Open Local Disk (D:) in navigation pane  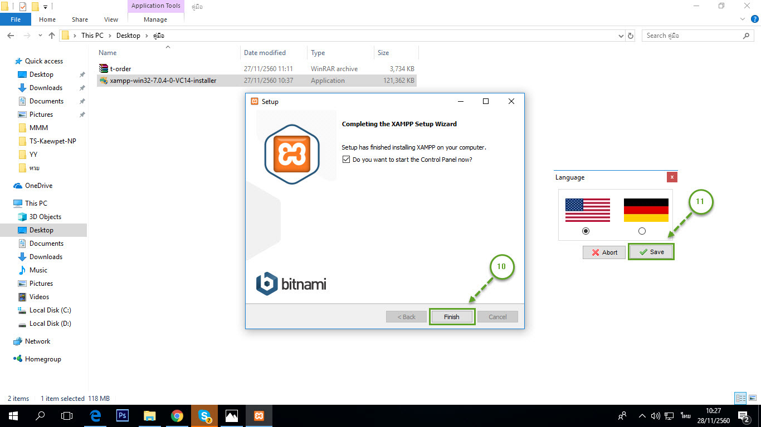50,324
